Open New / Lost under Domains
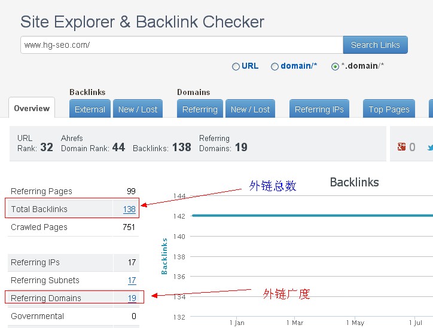This screenshot has width=433, height=328. 250,109
